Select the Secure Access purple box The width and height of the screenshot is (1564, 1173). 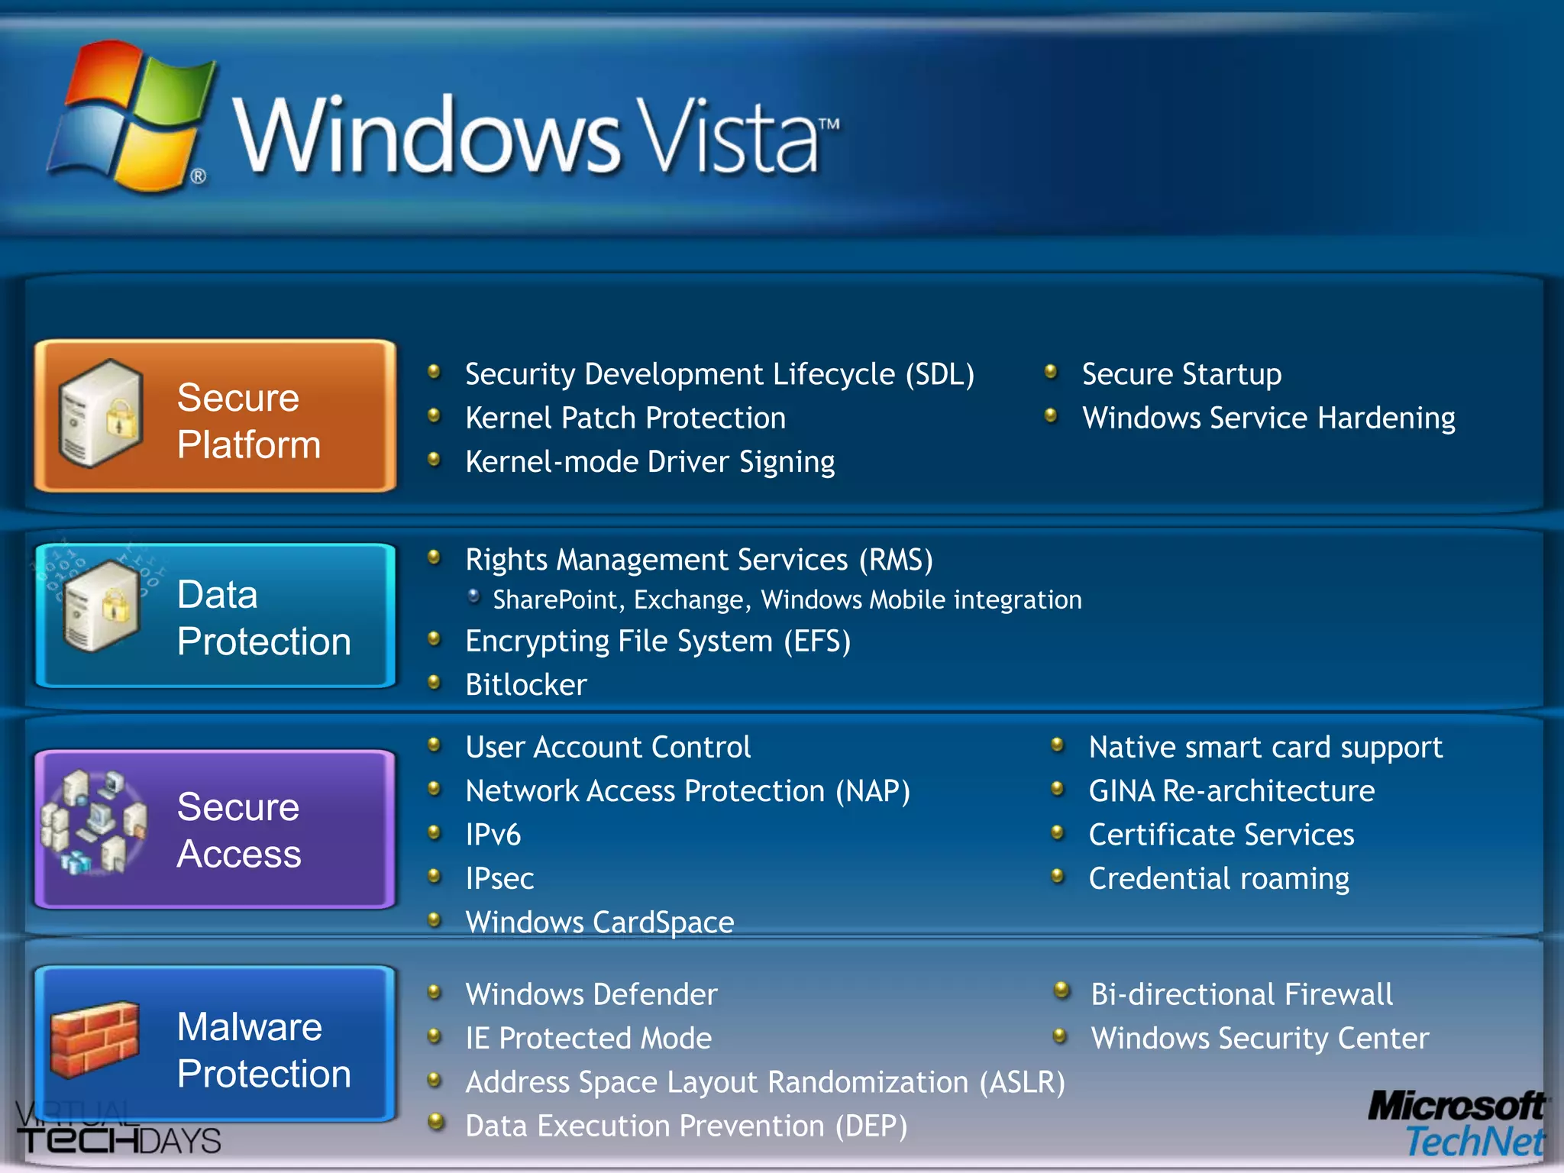215,829
